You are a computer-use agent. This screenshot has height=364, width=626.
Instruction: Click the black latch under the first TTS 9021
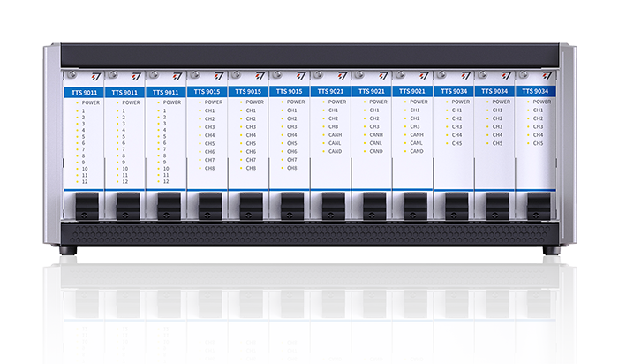tap(333, 206)
